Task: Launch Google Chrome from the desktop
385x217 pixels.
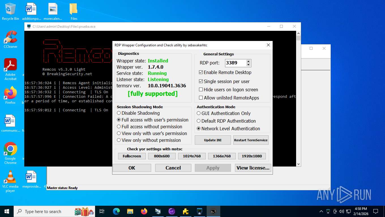Action: pyautogui.click(x=10, y=153)
